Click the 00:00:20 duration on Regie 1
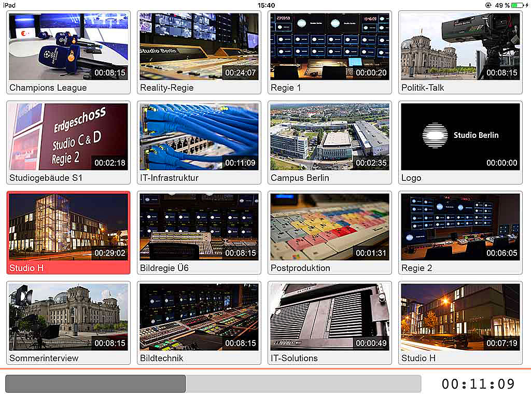Image resolution: width=531 pixels, height=398 pixels. 371,73
